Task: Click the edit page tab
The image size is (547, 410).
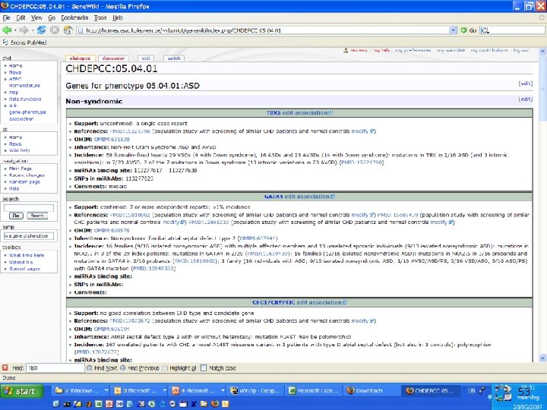Action: point(146,58)
